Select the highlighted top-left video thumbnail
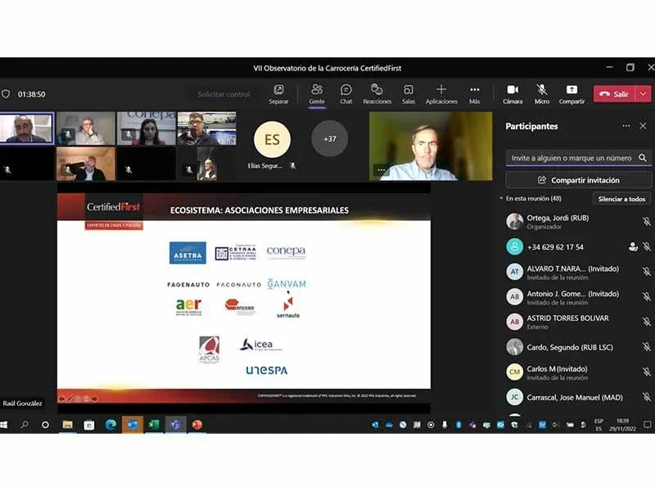This screenshot has height=491, width=655. [27, 128]
